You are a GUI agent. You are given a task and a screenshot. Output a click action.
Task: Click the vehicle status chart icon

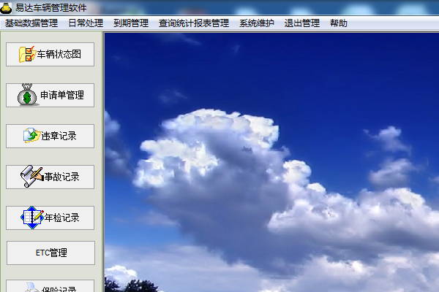[27, 54]
